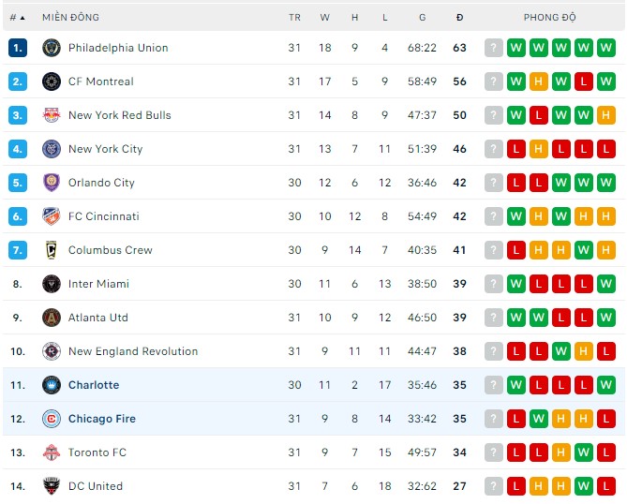This screenshot has width=627, height=504.
Task: Open the Inter Miami team link
Action: [x=98, y=284]
